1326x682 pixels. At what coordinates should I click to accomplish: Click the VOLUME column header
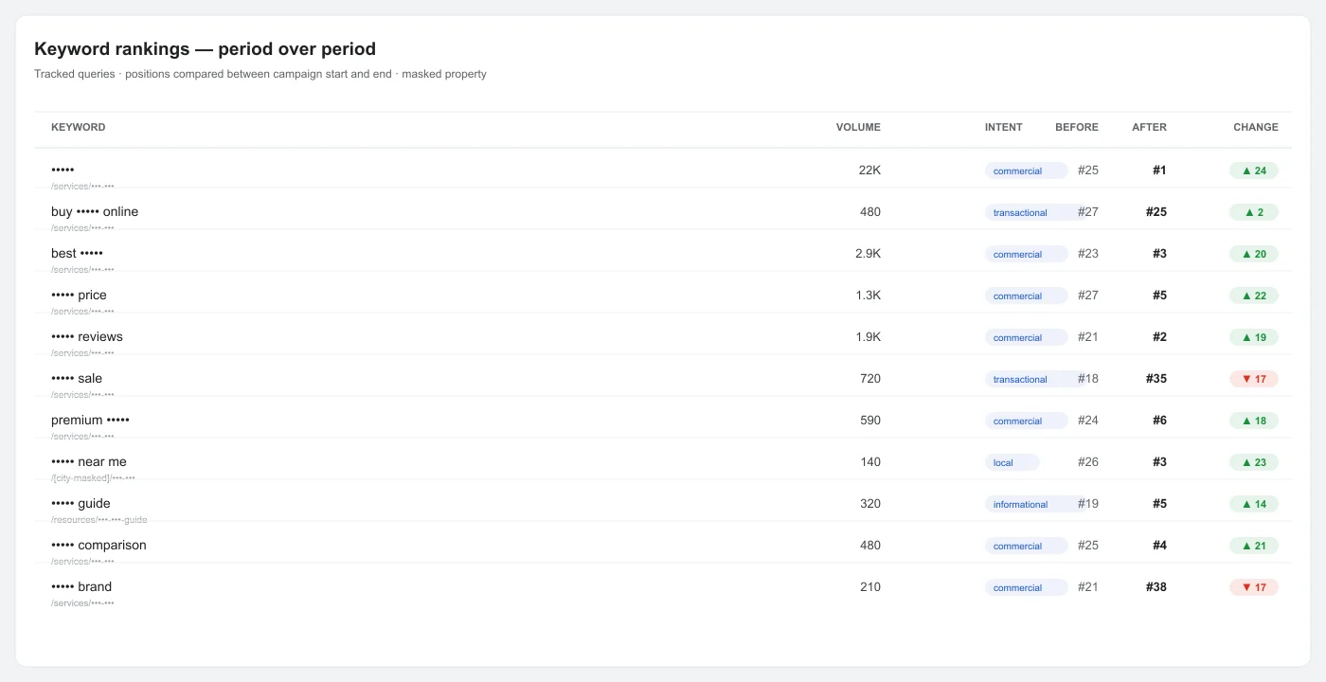tap(858, 127)
